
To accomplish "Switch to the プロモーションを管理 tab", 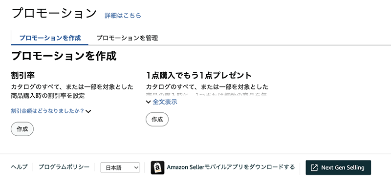I will coord(127,38).
